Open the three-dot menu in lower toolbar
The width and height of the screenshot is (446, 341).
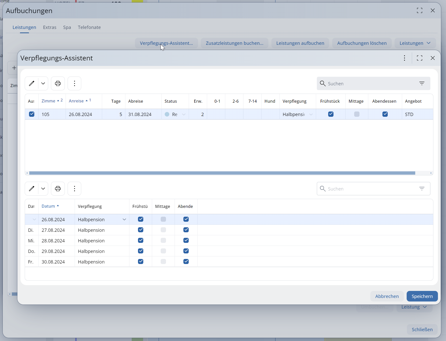click(x=74, y=188)
